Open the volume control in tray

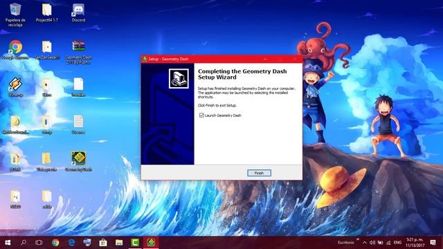(x=372, y=243)
